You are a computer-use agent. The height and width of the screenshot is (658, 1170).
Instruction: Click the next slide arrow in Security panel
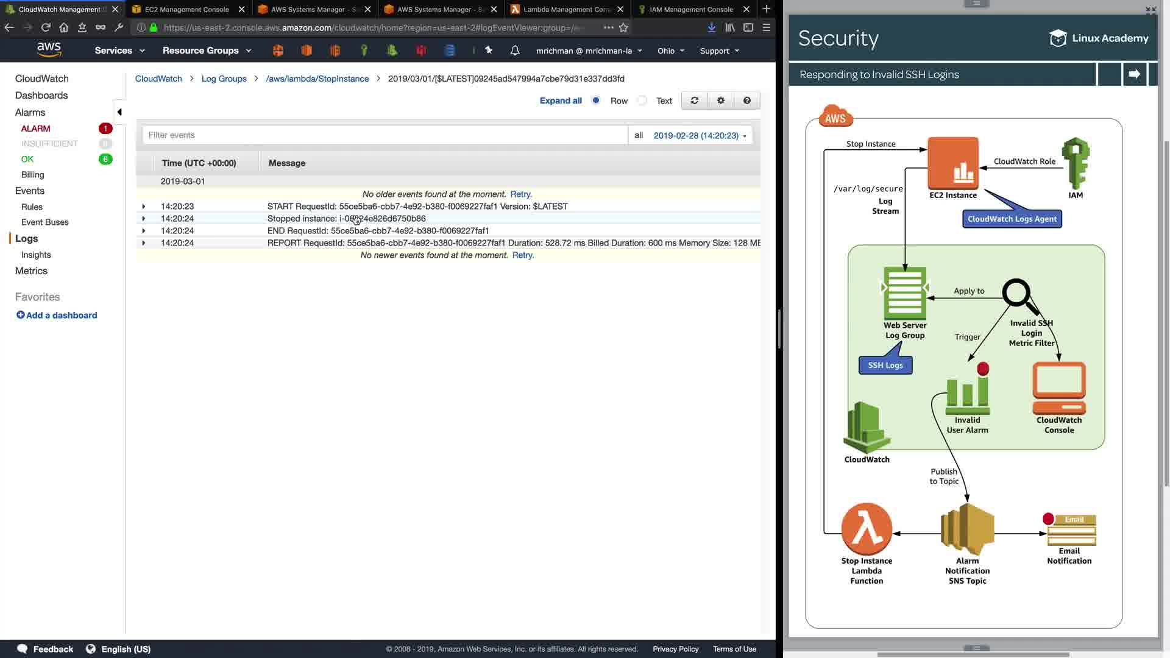coord(1134,74)
